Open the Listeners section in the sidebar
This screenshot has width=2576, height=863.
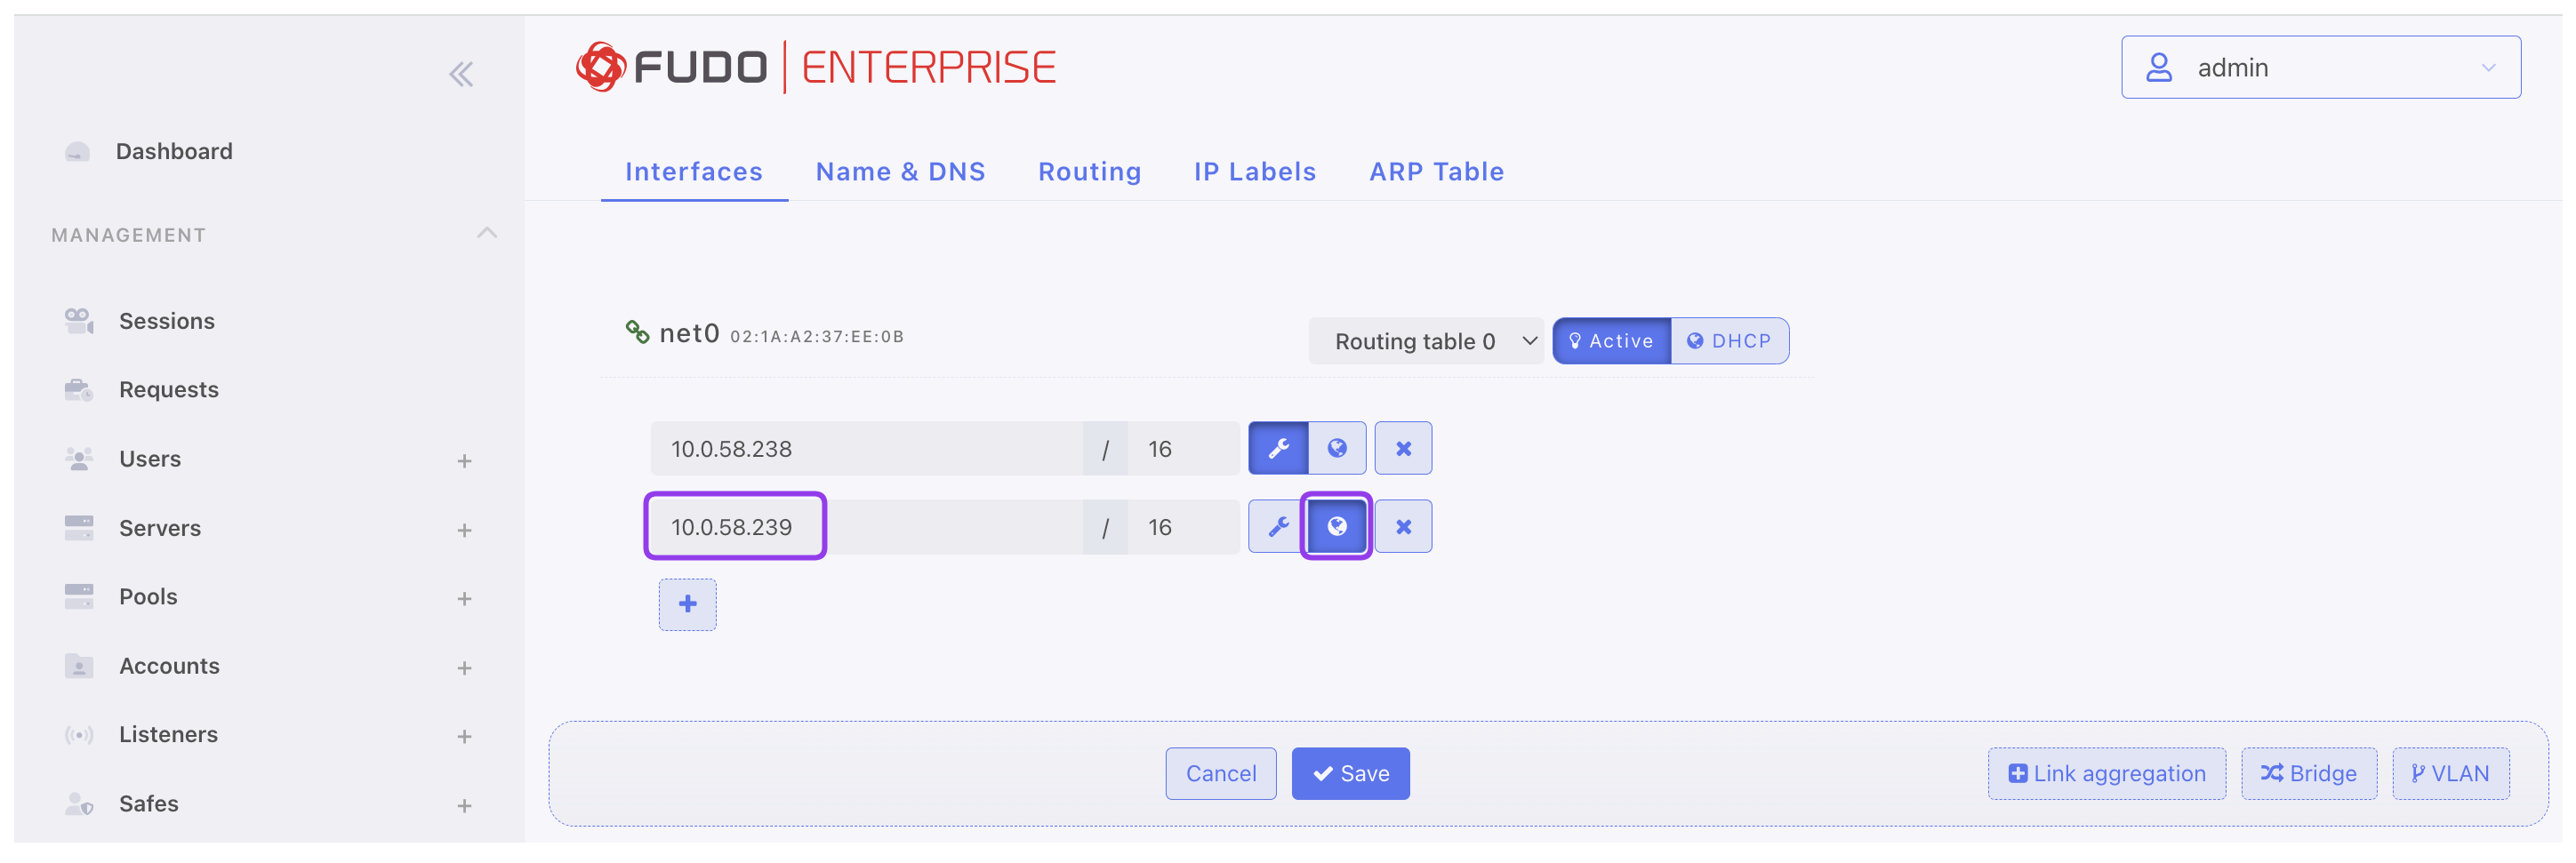[168, 734]
